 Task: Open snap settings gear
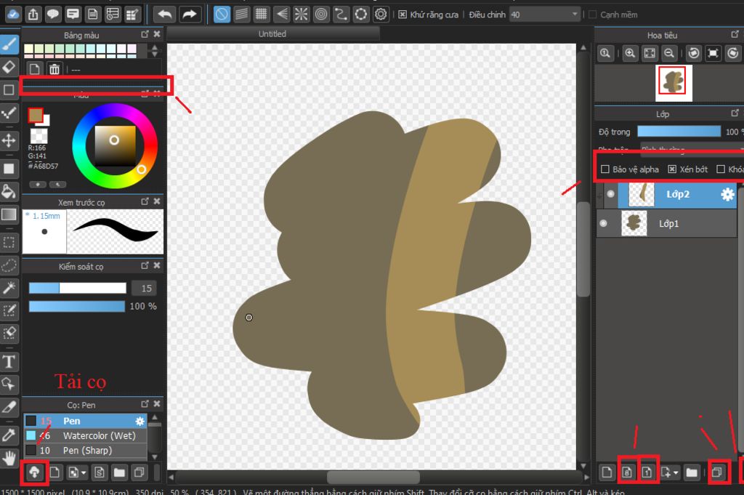click(381, 15)
